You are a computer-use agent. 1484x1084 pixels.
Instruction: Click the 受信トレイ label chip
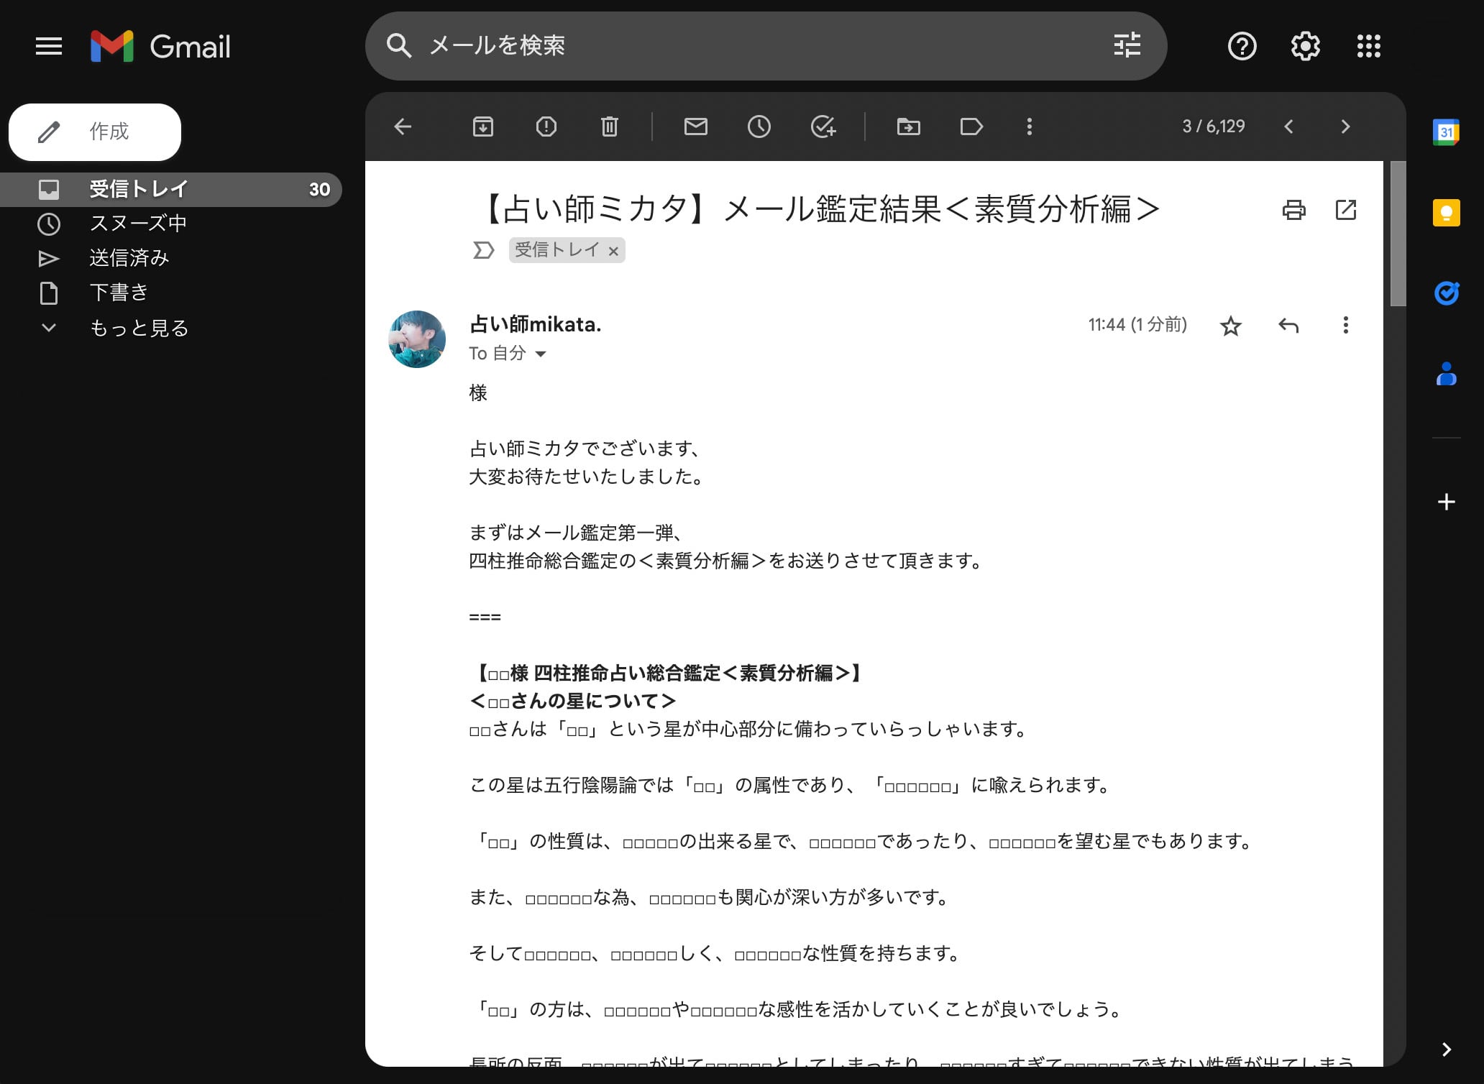[x=557, y=249]
